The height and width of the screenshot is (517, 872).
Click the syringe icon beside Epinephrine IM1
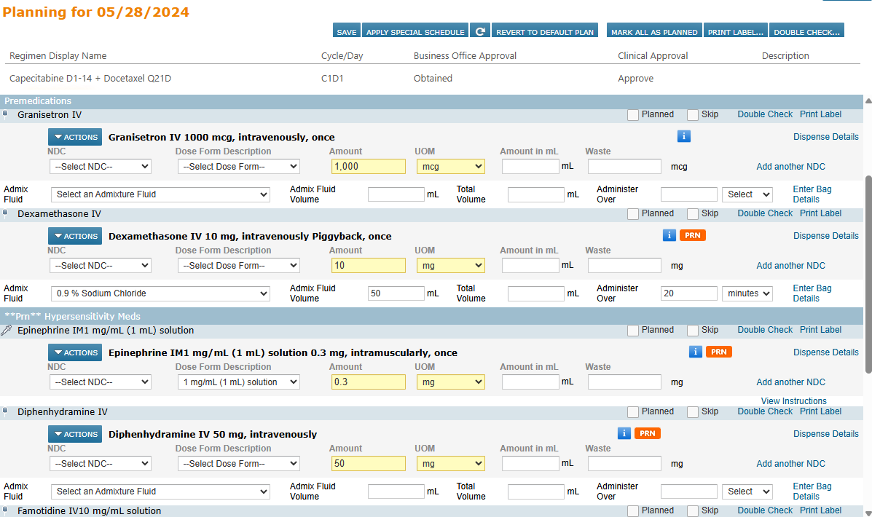coord(6,330)
